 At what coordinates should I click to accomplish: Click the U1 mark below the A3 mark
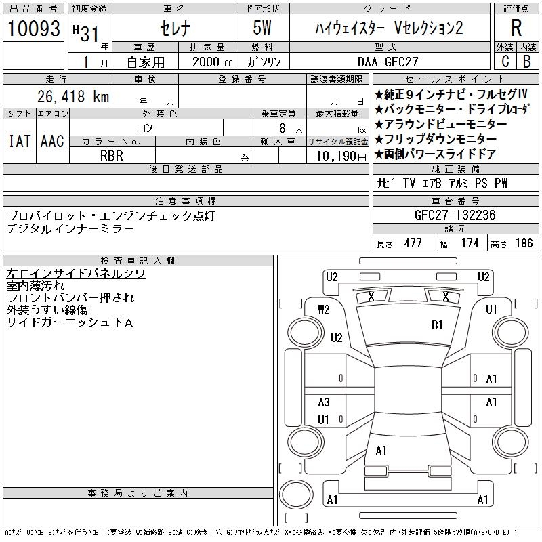pyautogui.click(x=323, y=420)
